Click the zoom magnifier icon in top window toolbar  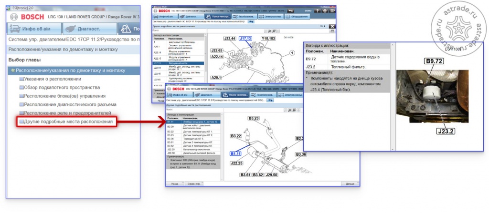[269, 31]
